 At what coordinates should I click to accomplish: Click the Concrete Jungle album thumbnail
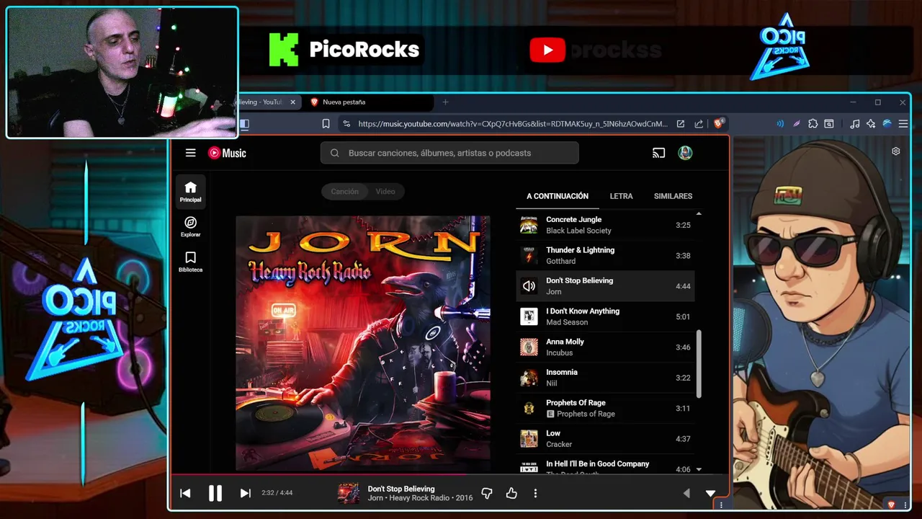(x=529, y=225)
